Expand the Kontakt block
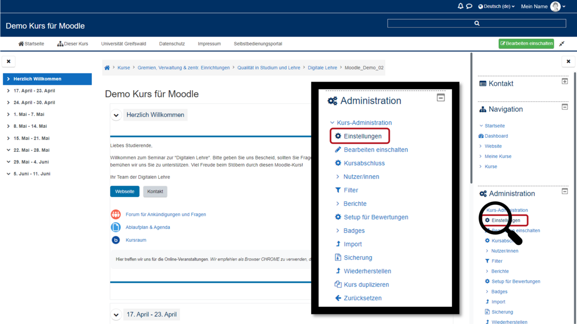 tap(564, 81)
